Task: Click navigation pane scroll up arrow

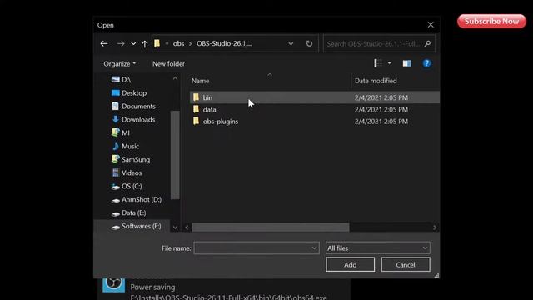Action: click(175, 78)
